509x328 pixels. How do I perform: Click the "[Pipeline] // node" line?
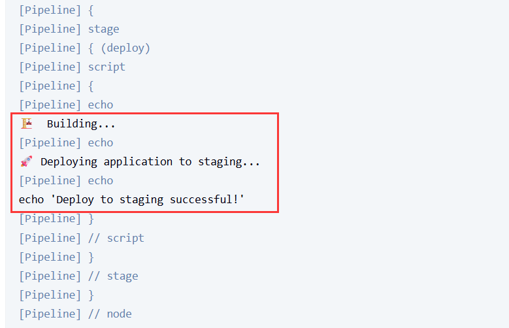[x=75, y=314]
